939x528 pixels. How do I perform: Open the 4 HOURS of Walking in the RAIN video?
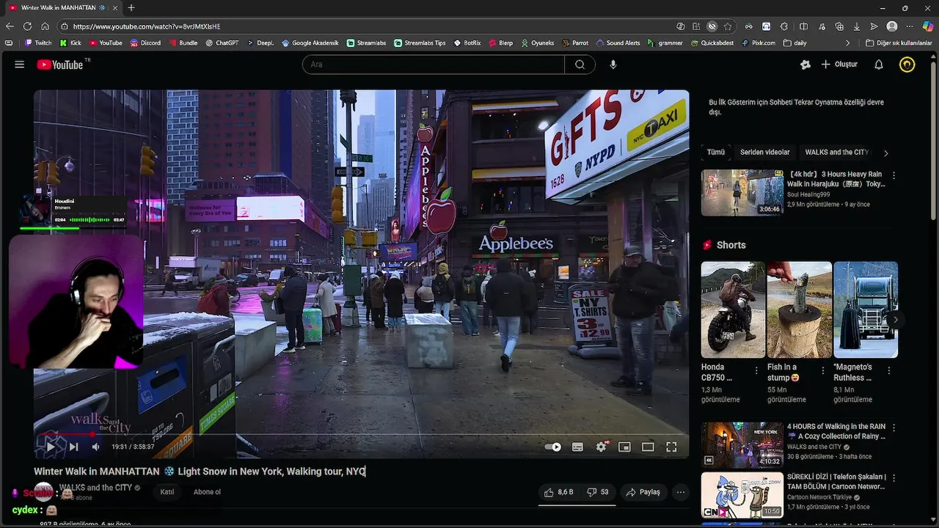(742, 444)
